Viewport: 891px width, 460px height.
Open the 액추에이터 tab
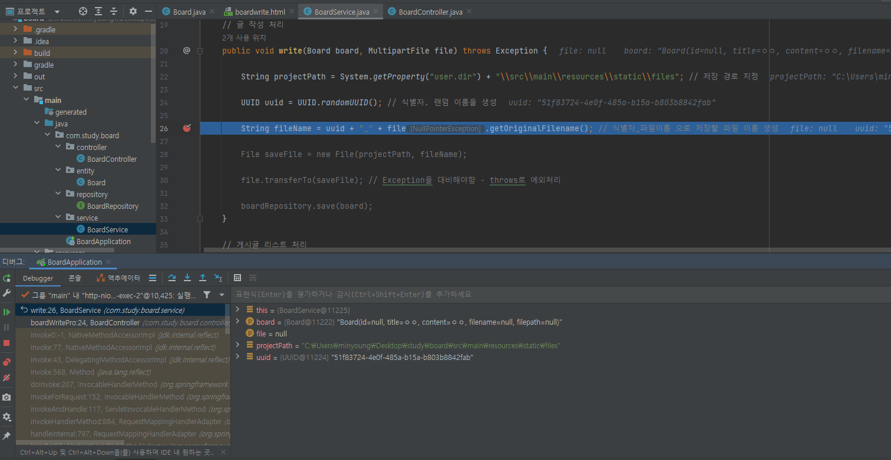pyautogui.click(x=118, y=278)
